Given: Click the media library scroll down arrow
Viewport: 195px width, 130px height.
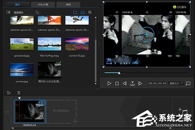Looking at the screenshot, I should pos(96,84).
